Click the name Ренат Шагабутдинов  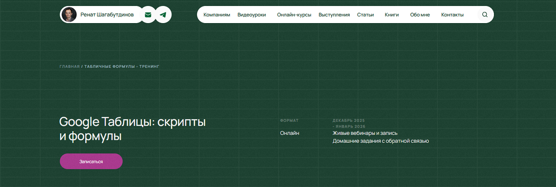coord(107,15)
